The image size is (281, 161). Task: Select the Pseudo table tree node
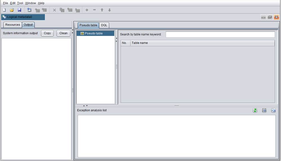pos(93,33)
